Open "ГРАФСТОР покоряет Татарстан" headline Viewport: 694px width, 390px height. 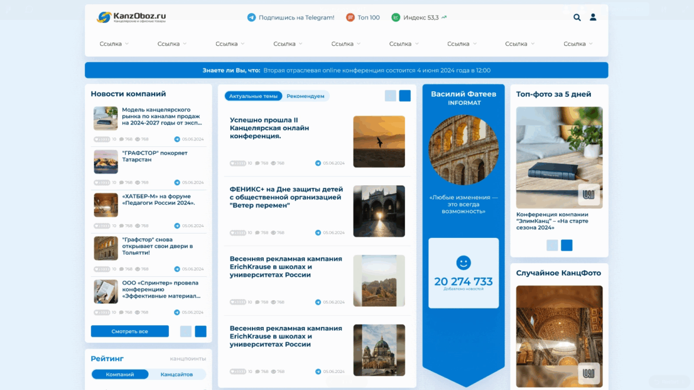tap(155, 156)
